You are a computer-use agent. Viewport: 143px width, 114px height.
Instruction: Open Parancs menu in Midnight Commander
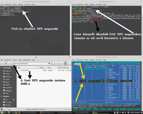[x=92, y=62]
